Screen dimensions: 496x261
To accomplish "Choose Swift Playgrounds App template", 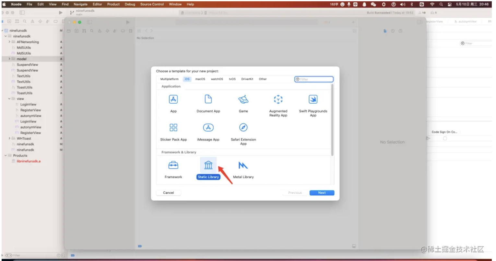I will tap(313, 99).
